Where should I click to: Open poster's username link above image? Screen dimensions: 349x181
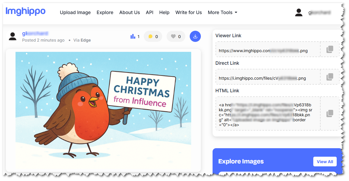pos(35,33)
